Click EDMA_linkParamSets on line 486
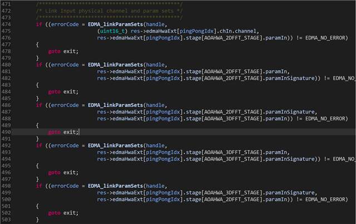The height and width of the screenshot is (224, 356). (x=115, y=105)
